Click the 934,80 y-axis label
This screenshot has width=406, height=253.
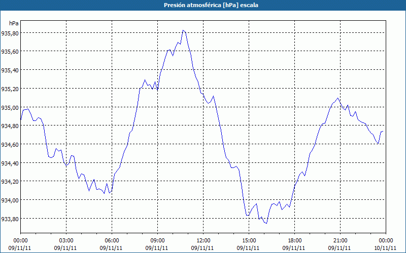click(x=10, y=125)
